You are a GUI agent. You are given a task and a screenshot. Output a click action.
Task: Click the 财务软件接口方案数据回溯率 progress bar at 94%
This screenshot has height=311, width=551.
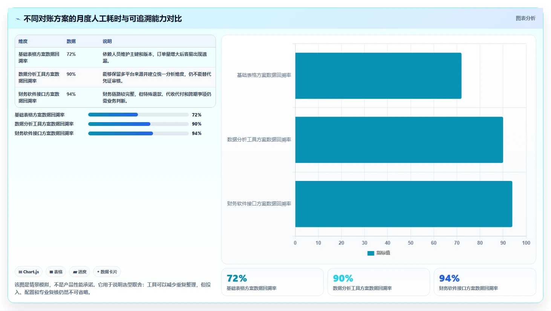[x=138, y=133]
